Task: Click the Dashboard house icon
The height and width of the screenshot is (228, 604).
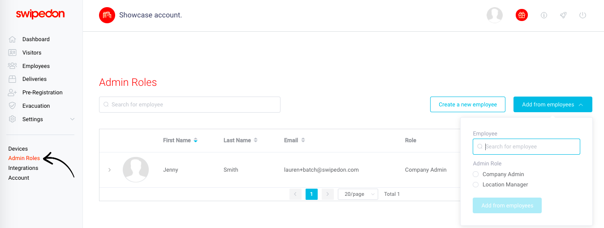Action: 13,39
